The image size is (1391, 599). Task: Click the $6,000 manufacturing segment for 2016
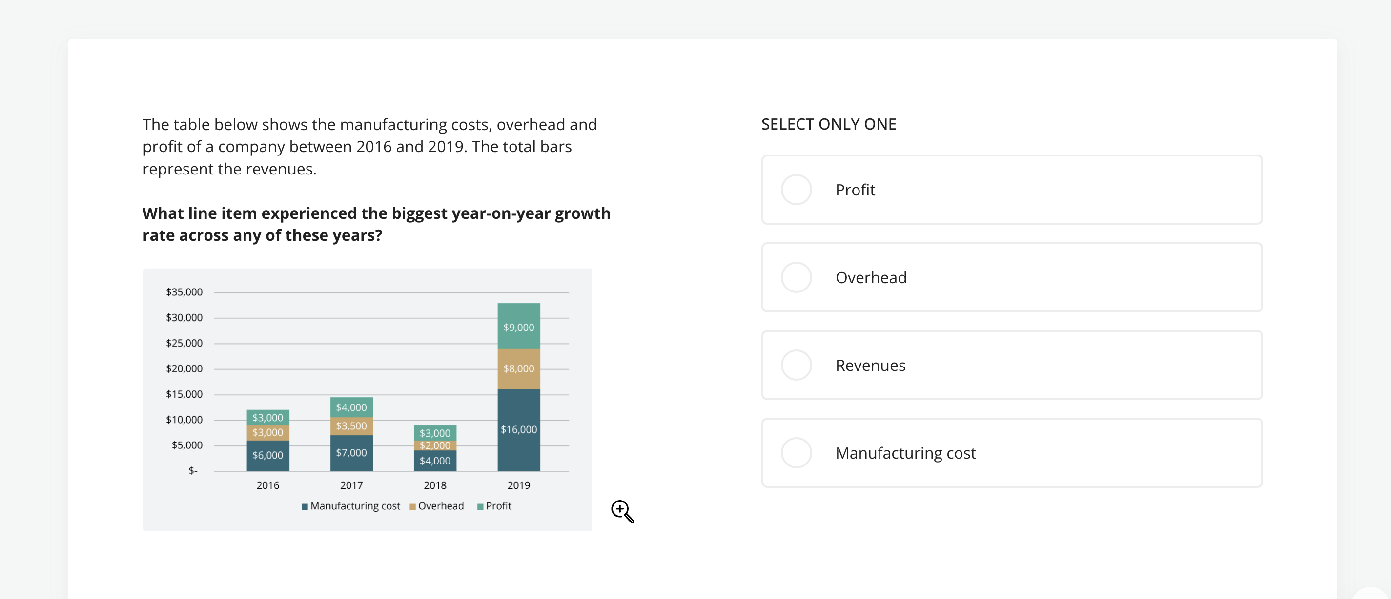268,456
